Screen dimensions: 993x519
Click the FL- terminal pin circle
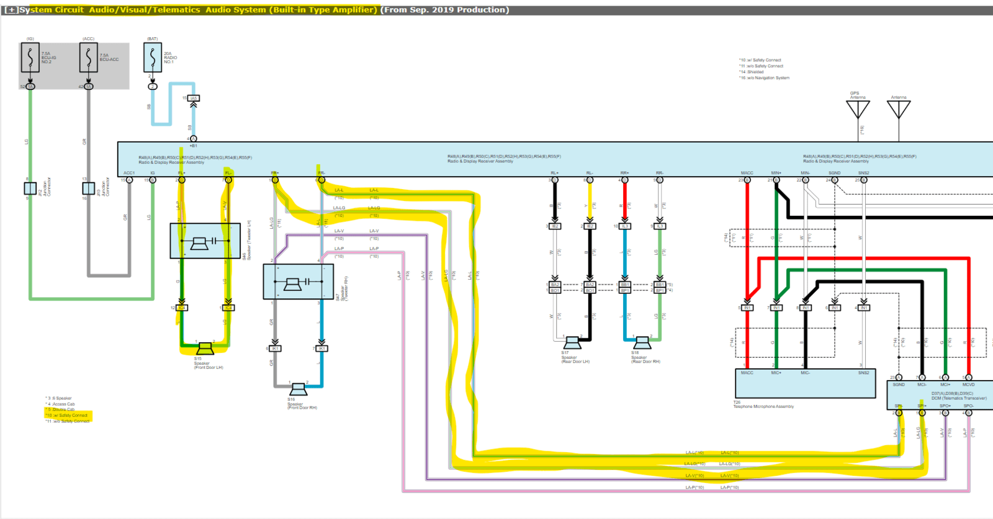(x=228, y=180)
